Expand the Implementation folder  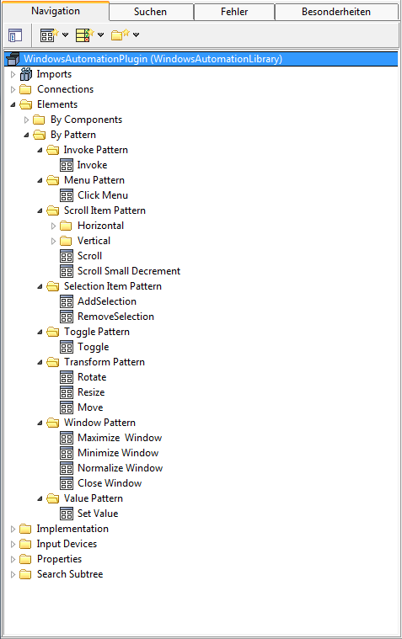pos(13,529)
